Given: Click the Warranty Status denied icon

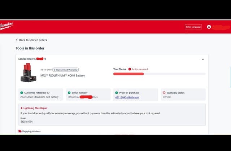Looking at the screenshot, I should point(164,93).
